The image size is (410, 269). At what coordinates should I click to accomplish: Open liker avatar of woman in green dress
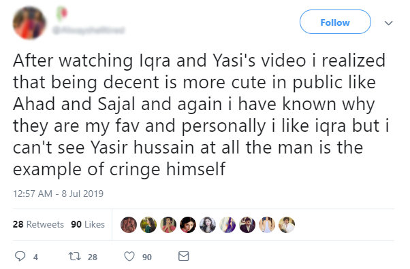point(148,225)
